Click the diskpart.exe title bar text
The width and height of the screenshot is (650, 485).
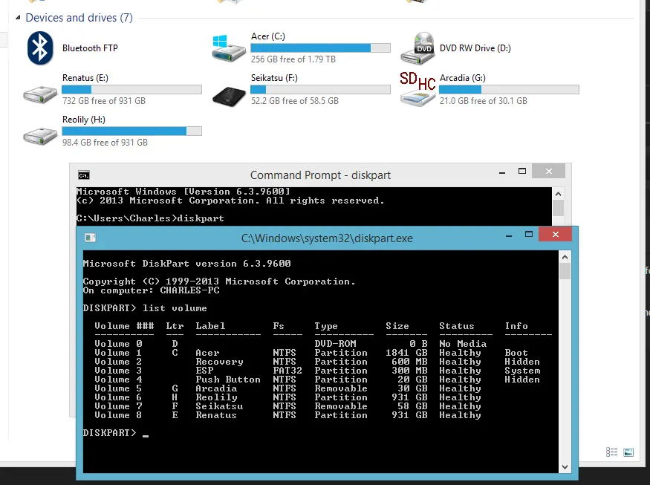click(327, 238)
